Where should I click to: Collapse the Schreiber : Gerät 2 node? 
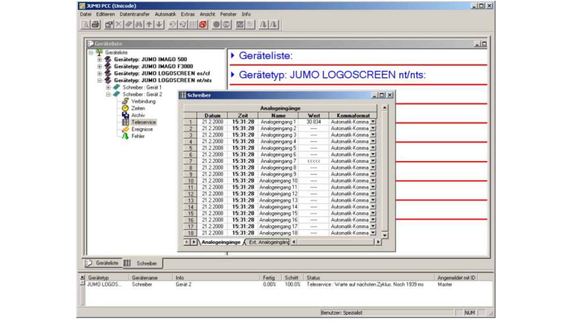[108, 95]
